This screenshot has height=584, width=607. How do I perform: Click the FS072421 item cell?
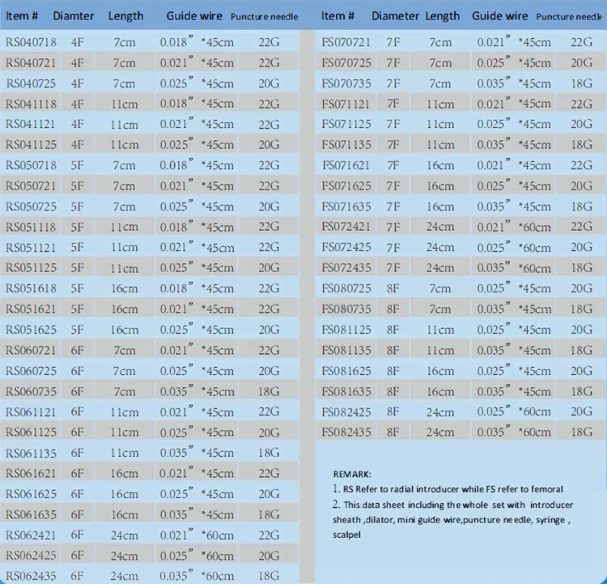(x=347, y=226)
